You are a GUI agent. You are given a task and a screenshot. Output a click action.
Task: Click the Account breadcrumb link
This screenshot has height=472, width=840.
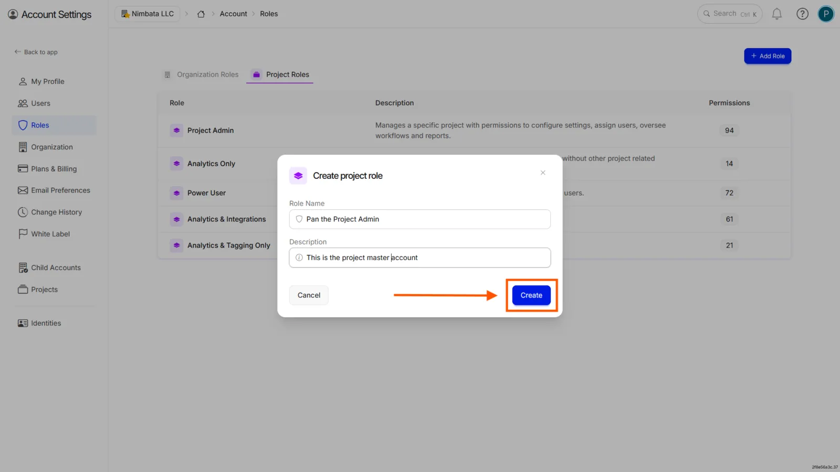[233, 14]
